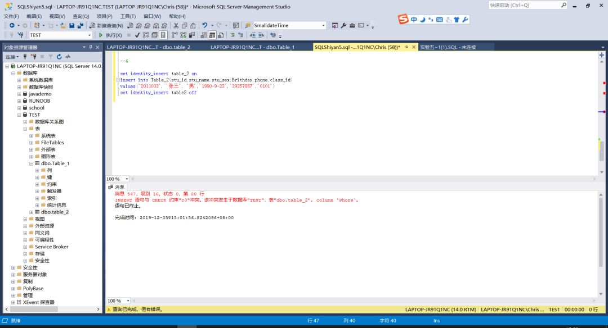The width and height of the screenshot is (608, 328).
Task: Click the Execute (执行) query button
Action: click(x=110, y=35)
